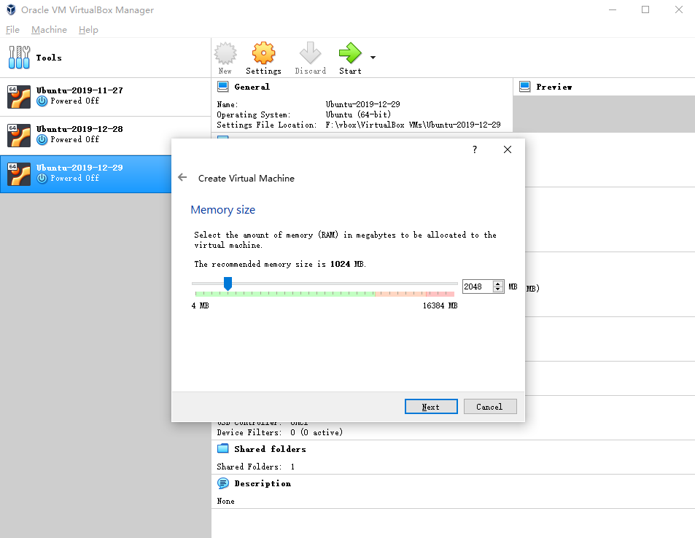Click the General section monitor icon
The image size is (695, 538).
coord(223,87)
